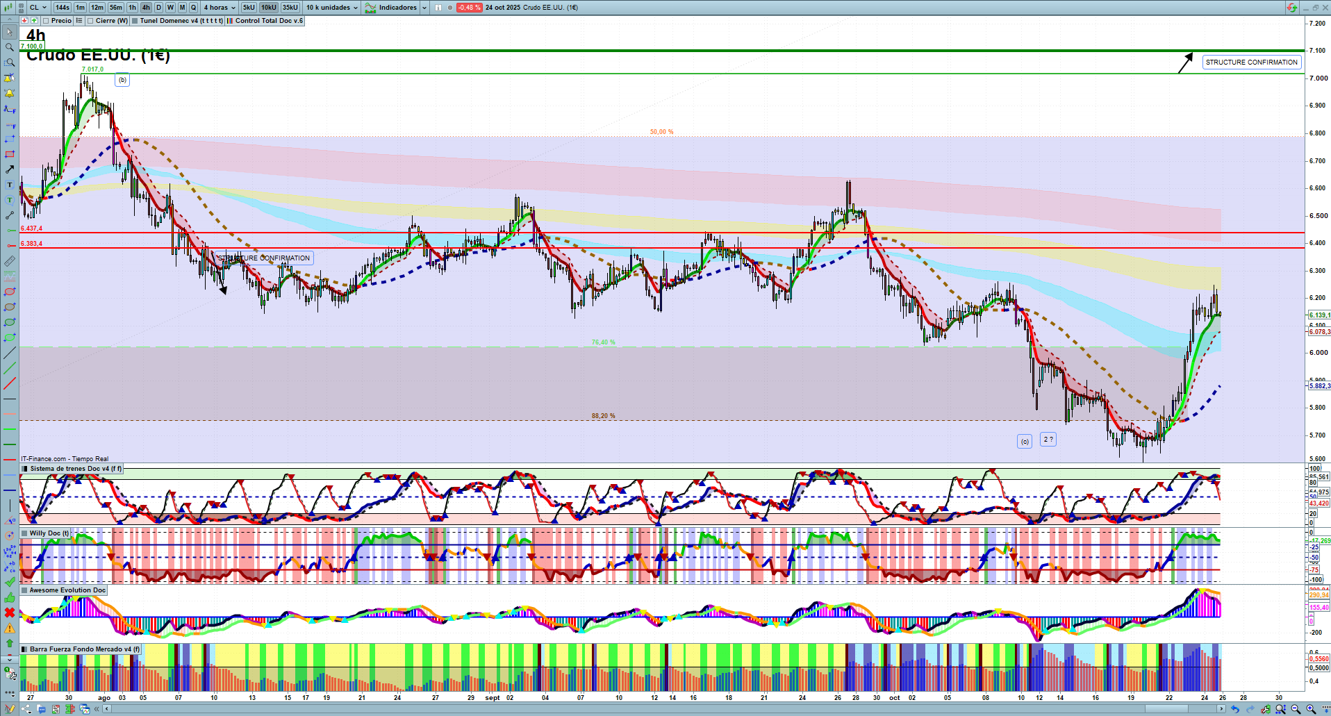This screenshot has width=1331, height=716.
Task: Click the green thumbs-up icon
Action: click(10, 597)
